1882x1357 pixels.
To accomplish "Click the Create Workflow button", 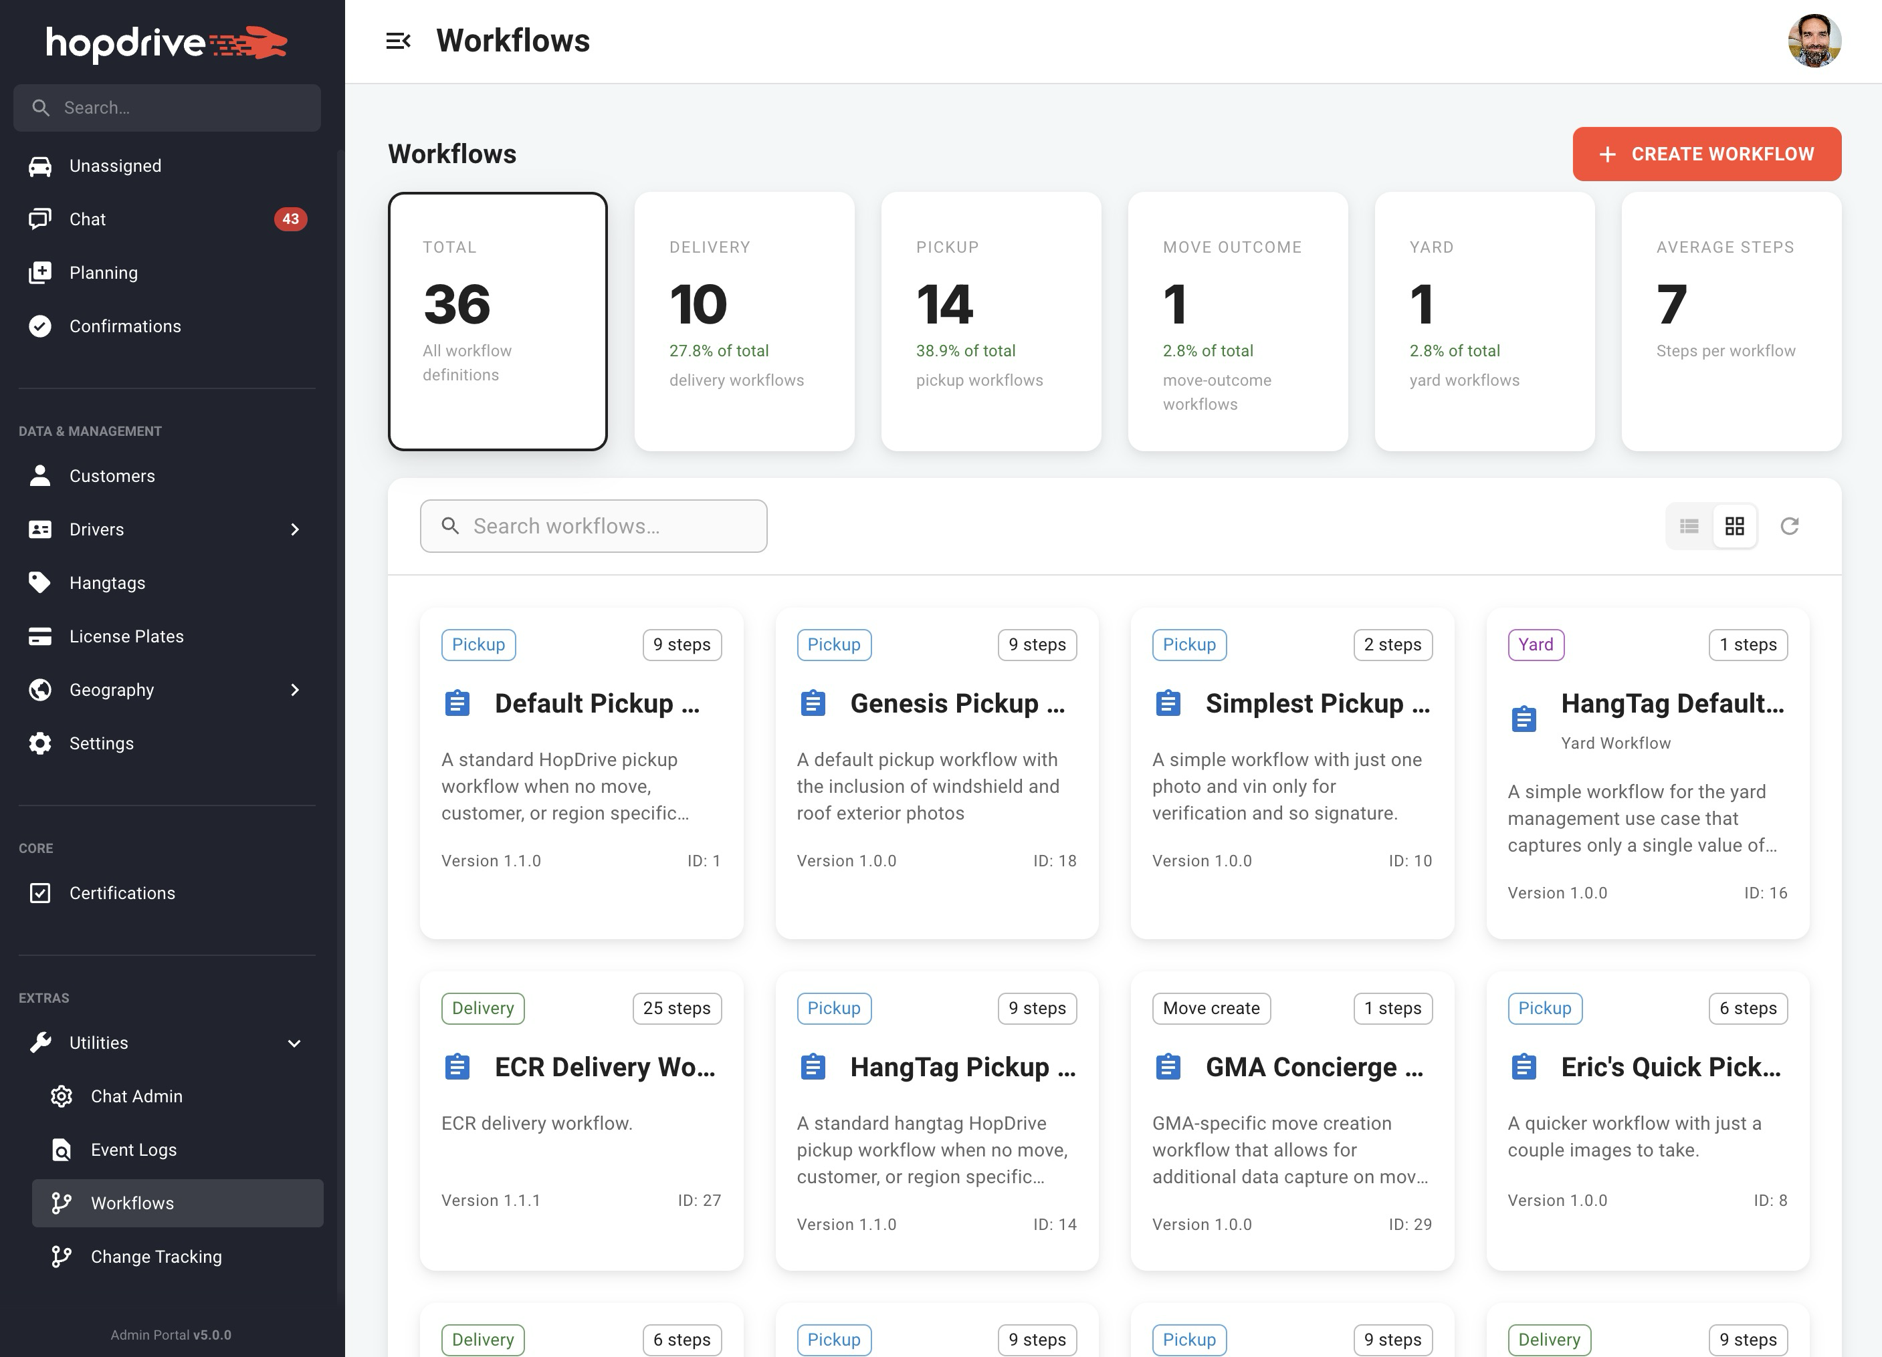I will [x=1706, y=154].
